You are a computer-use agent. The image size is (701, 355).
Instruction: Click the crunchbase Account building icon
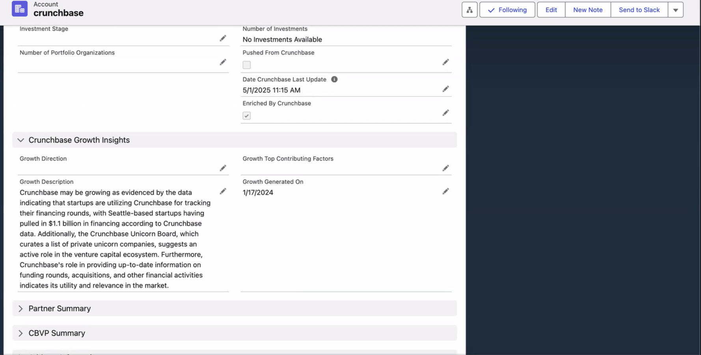coord(19,9)
